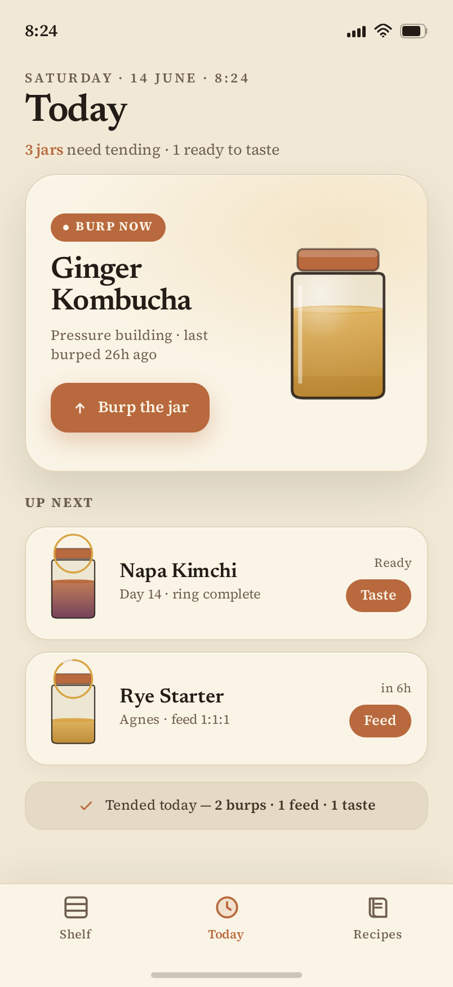The height and width of the screenshot is (987, 453).
Task: Select the Today clock icon
Action: coord(226,907)
